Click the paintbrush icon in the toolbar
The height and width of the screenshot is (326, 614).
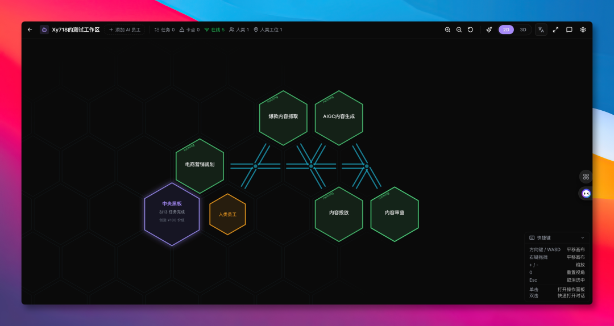tap(489, 30)
